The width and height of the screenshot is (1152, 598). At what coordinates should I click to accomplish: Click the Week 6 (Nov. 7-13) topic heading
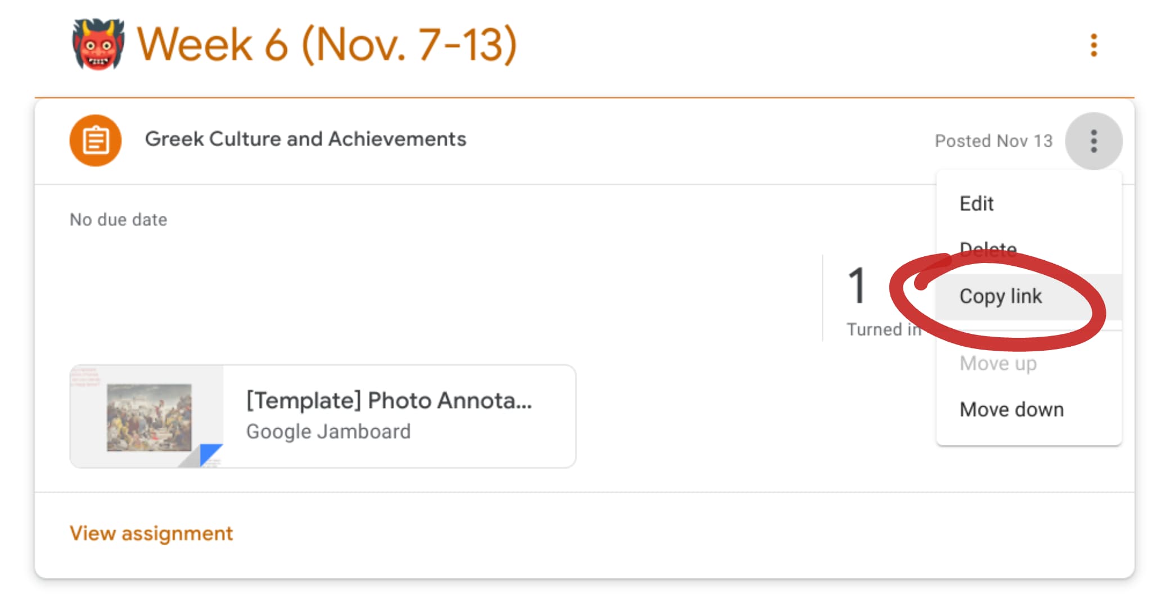pyautogui.click(x=327, y=44)
